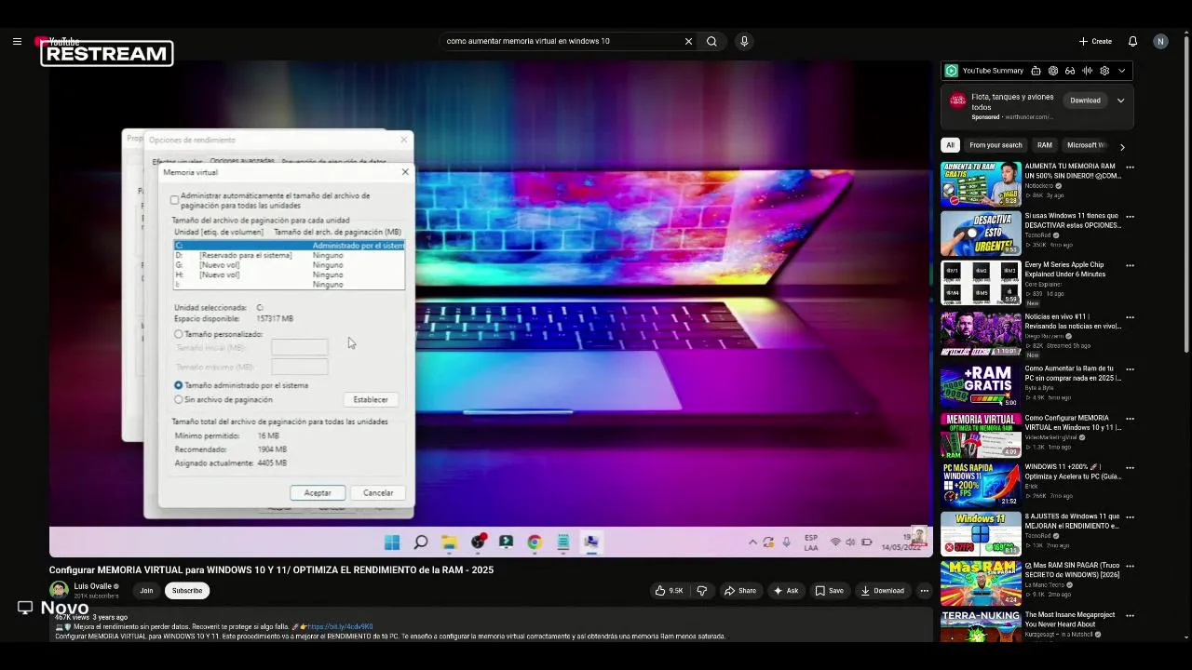
Task: Open the +RAM GRATIS video thumbnail
Action: point(981,385)
